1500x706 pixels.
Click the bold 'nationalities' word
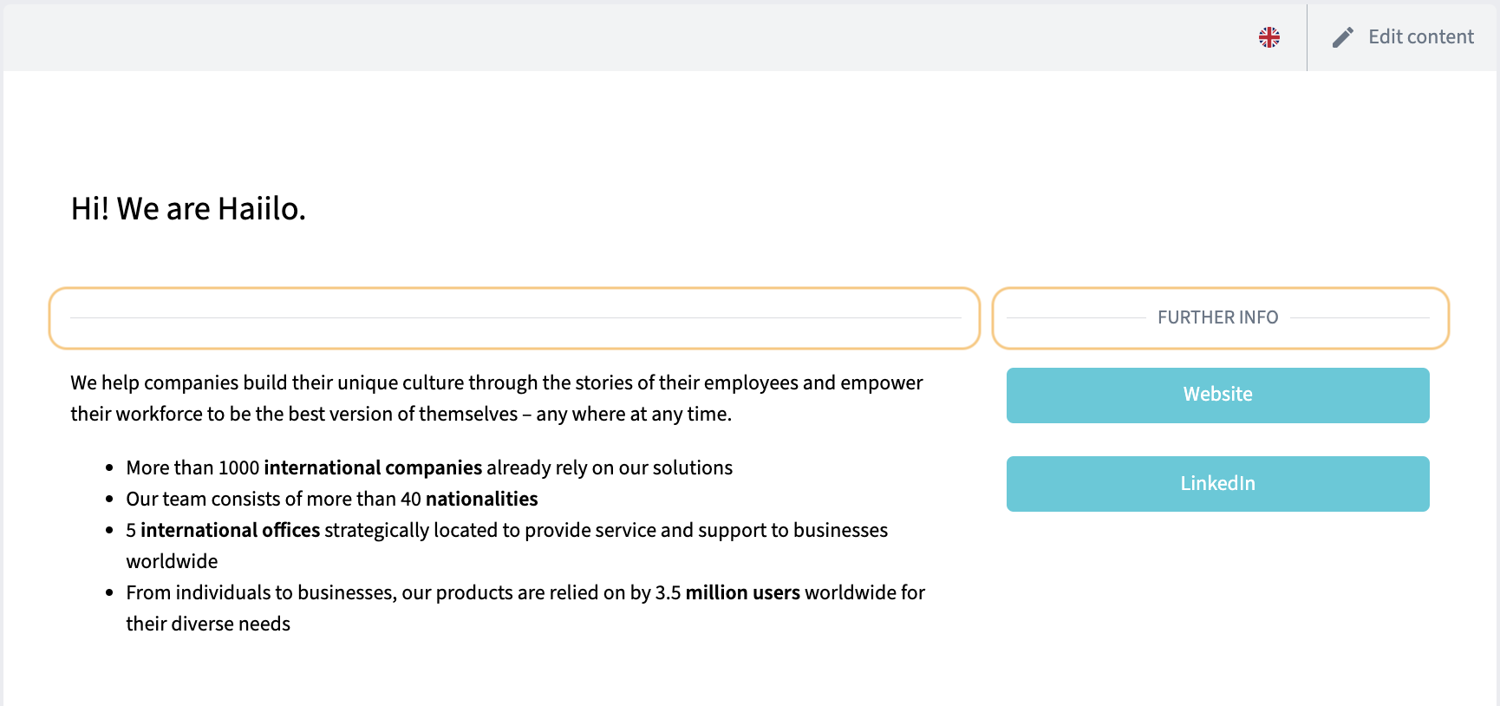coord(482,500)
